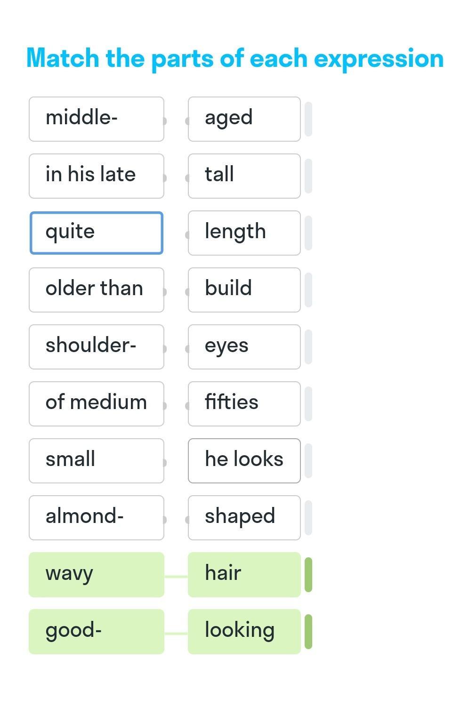
Task: Select the "middle-" card
Action: click(97, 119)
